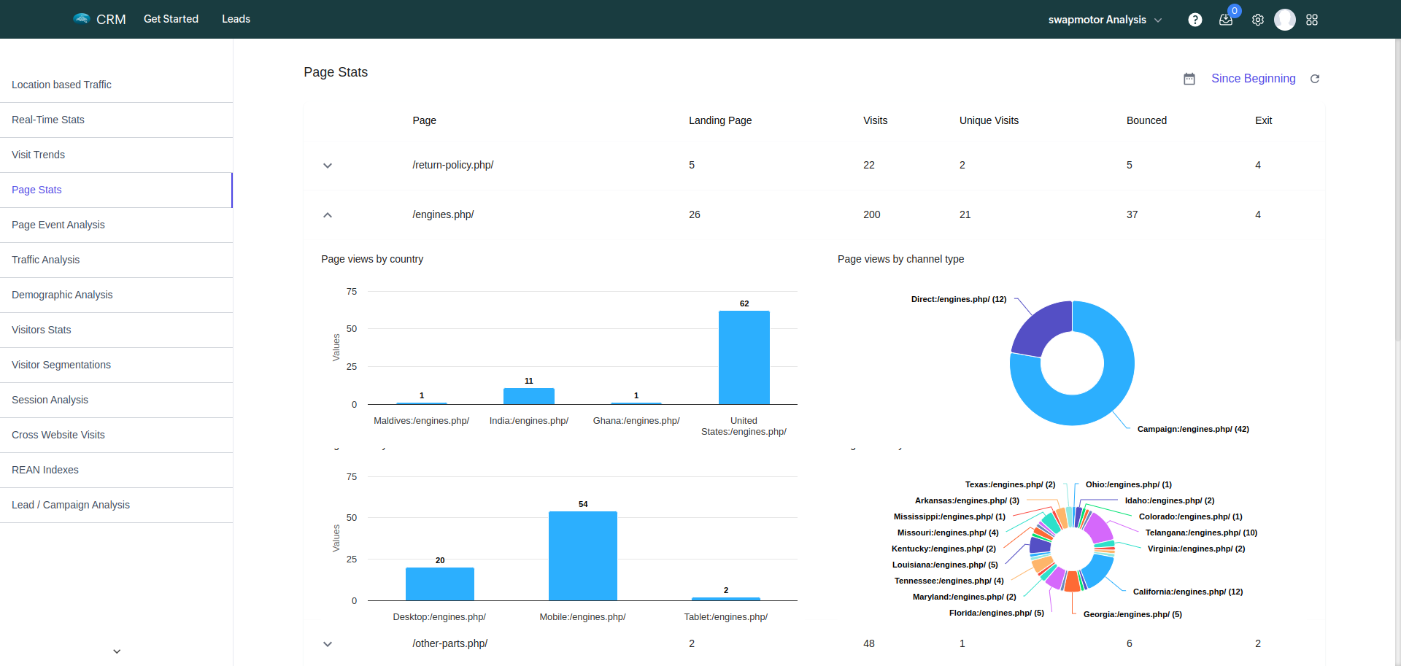
Task: Click the Desktop bar in device chart
Action: (x=440, y=584)
